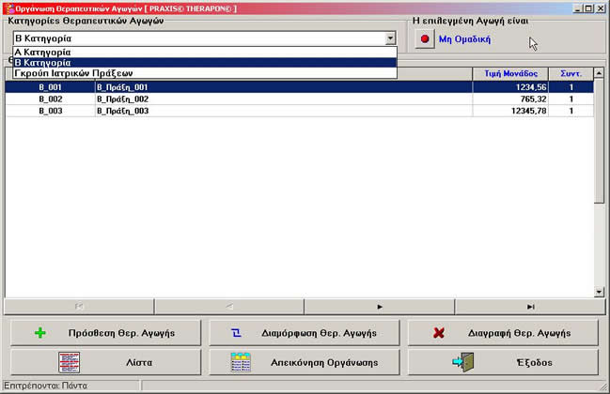Click the application icon in the title bar

(8, 8)
